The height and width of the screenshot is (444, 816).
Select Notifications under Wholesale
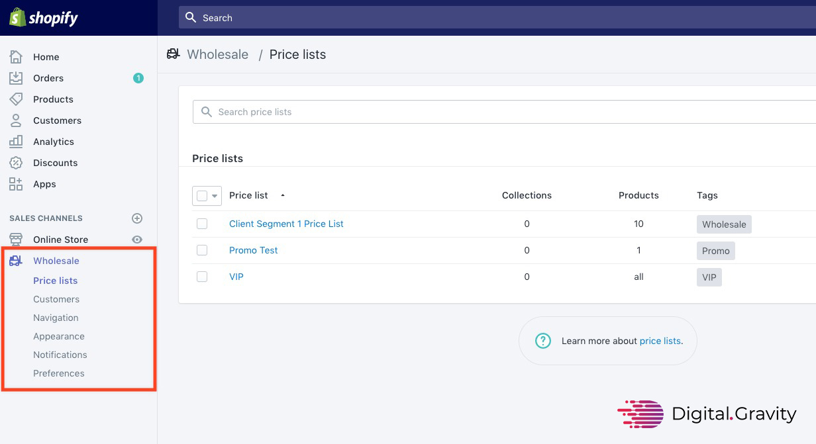click(x=60, y=355)
